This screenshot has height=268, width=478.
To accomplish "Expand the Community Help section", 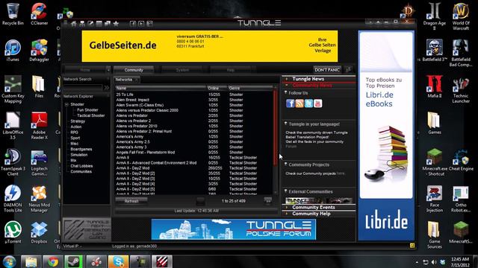I will point(319,214).
